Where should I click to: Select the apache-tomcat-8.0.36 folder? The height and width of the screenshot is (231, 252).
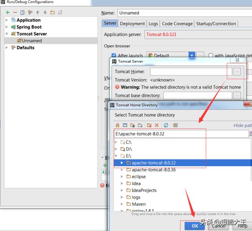(154, 170)
